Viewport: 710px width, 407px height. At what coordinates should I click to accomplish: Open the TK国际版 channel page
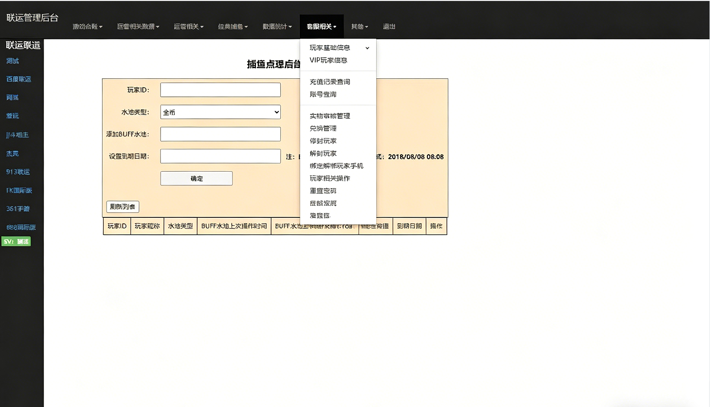point(19,190)
